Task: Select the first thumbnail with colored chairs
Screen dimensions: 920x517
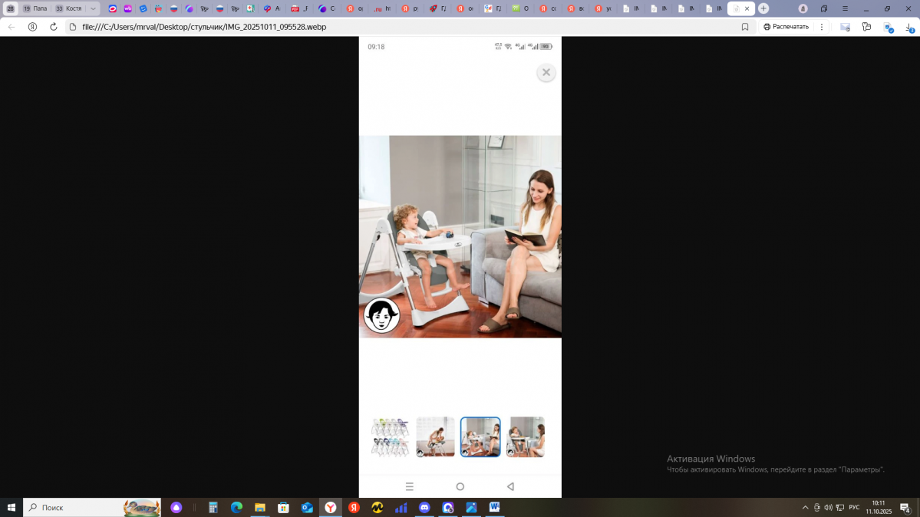Action: click(390, 437)
